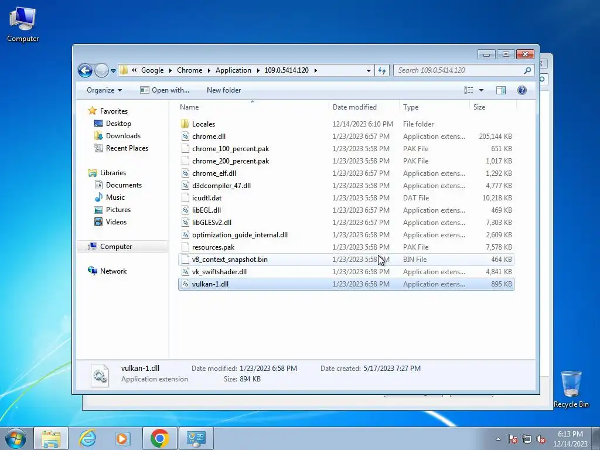Select Libraries in navigation pane
This screenshot has width=600, height=450.
(x=113, y=173)
